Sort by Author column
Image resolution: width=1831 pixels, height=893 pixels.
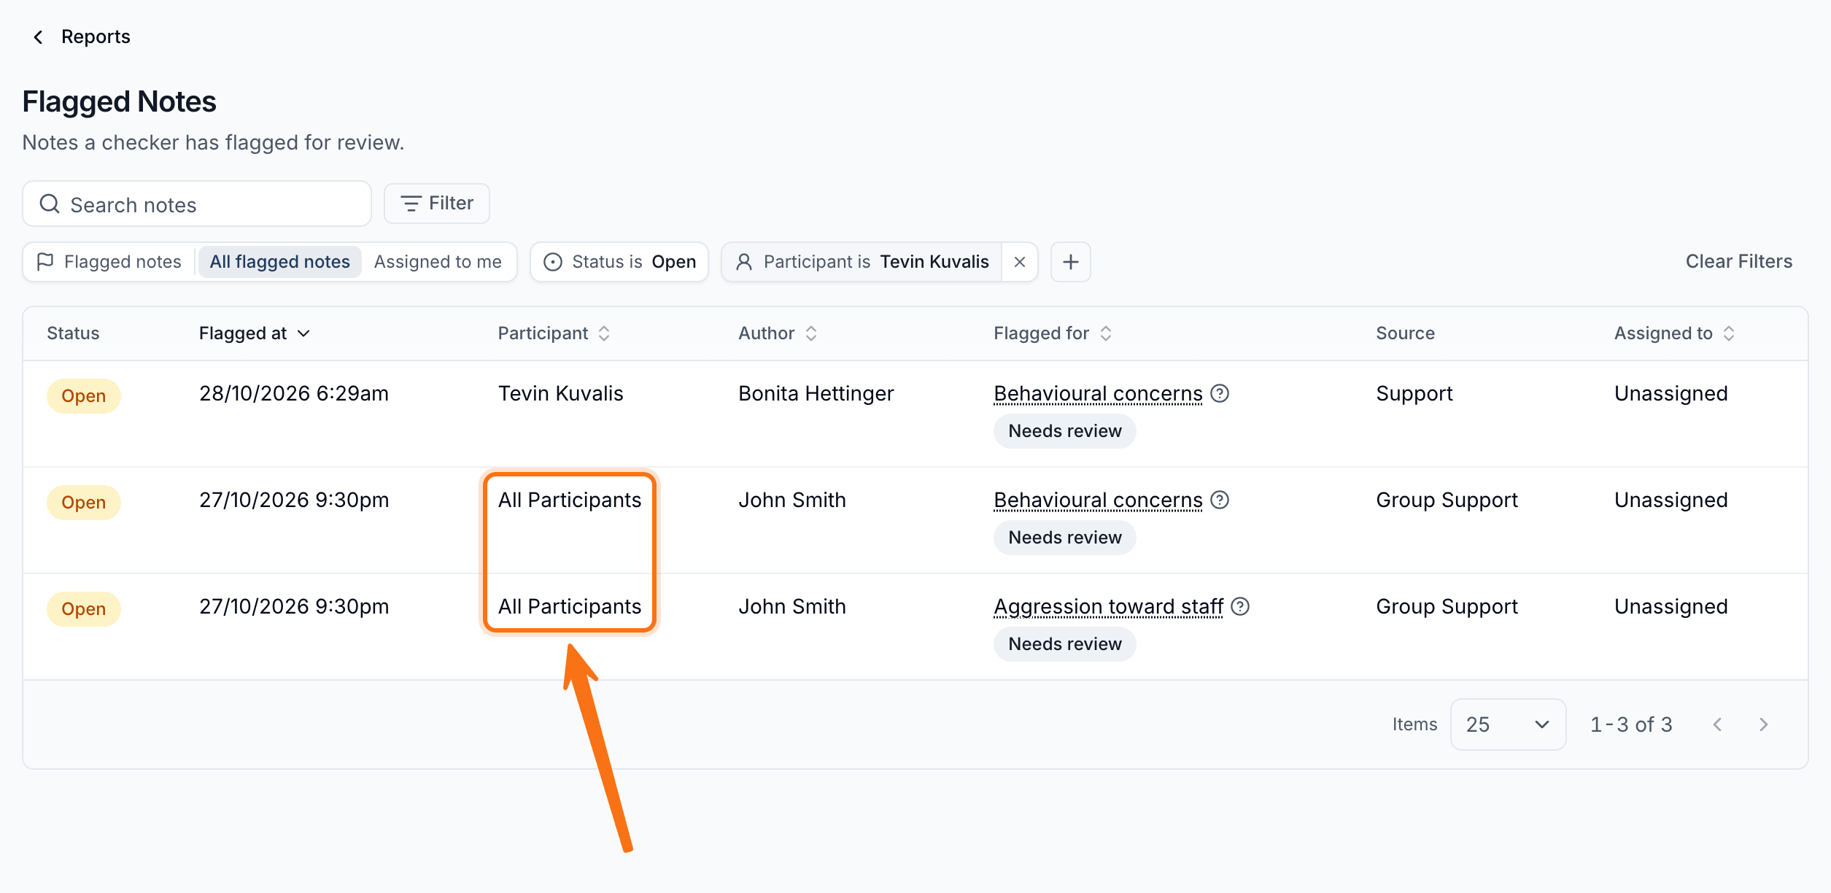point(778,333)
